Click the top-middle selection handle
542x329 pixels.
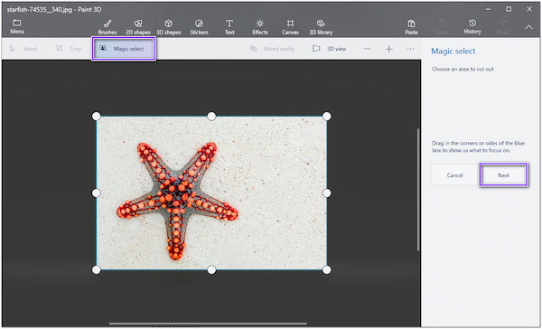(211, 117)
